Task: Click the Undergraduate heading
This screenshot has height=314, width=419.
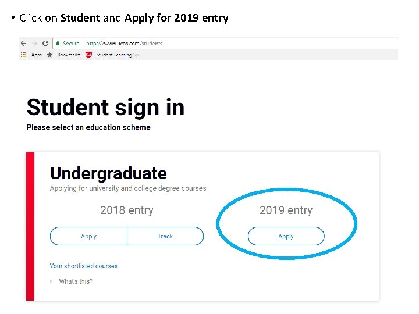Action: (x=108, y=173)
